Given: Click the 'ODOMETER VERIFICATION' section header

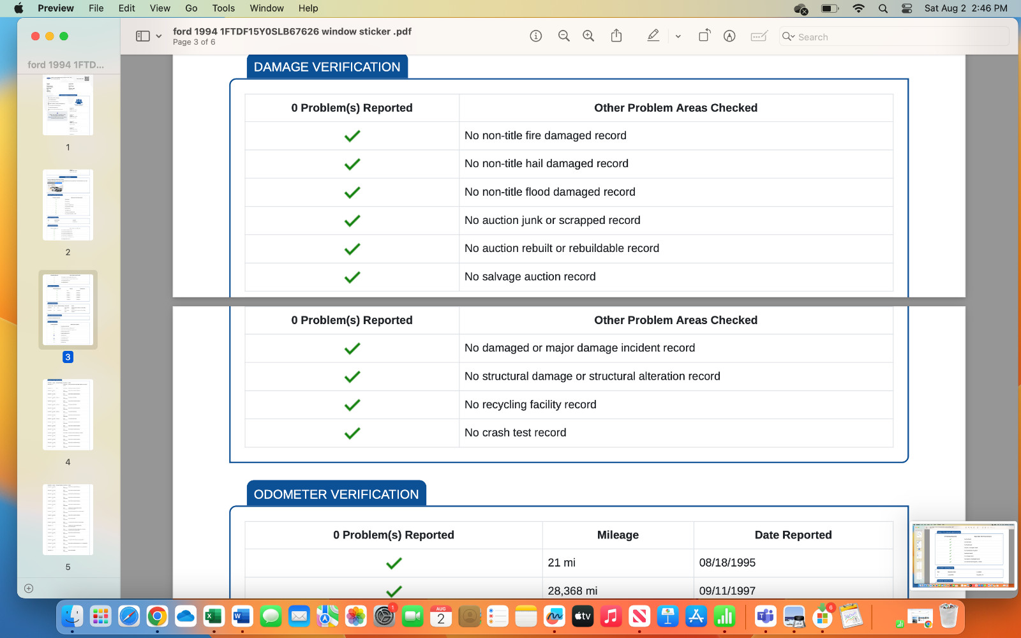Looking at the screenshot, I should pyautogui.click(x=336, y=494).
